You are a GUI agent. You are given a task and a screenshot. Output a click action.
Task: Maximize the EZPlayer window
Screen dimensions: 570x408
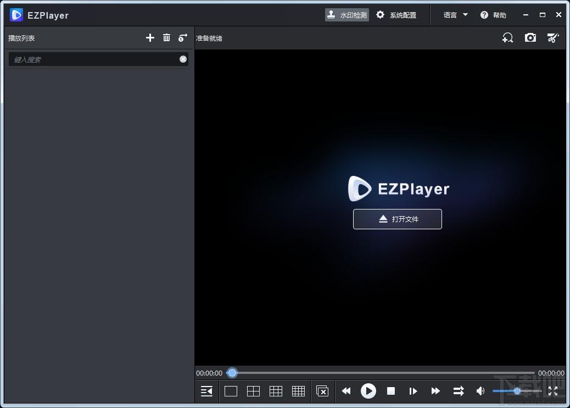(x=543, y=15)
